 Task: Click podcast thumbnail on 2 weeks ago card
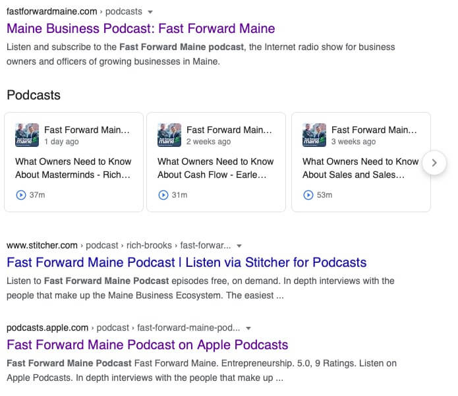pos(169,135)
